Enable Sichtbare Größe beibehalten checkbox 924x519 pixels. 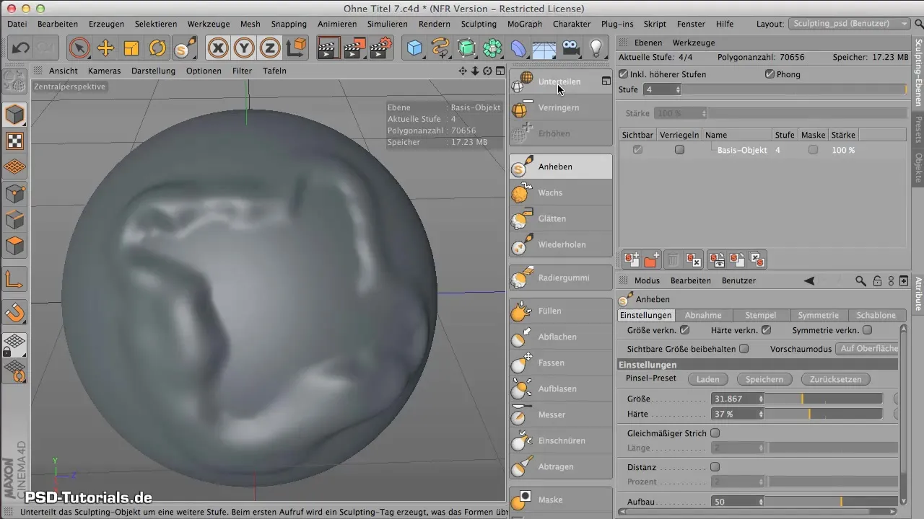pos(744,348)
